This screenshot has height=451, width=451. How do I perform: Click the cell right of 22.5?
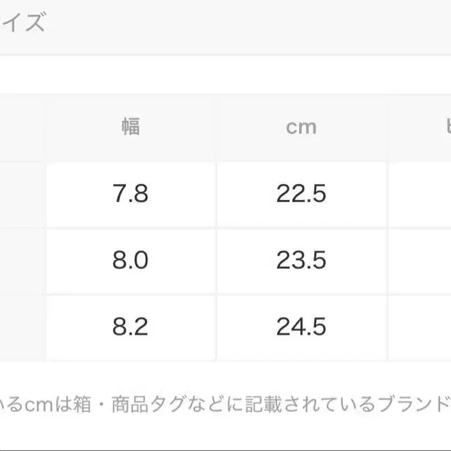click(421, 194)
